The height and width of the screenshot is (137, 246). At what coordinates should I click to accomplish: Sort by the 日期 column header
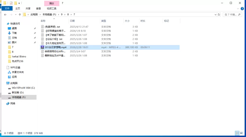[x=73, y=21]
